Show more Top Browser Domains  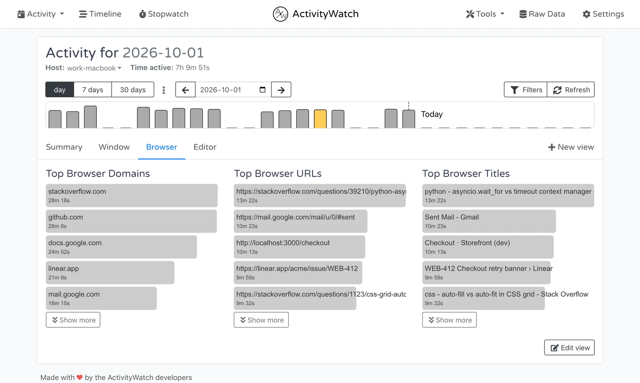(x=73, y=320)
